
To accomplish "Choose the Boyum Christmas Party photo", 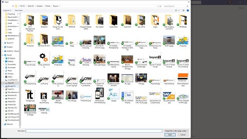I will pos(127,62).
